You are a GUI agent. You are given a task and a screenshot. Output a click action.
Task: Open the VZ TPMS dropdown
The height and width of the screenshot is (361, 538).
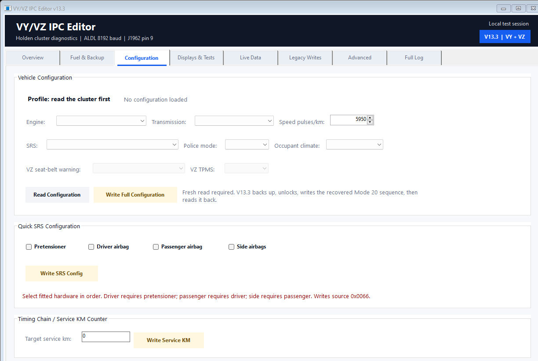247,168
